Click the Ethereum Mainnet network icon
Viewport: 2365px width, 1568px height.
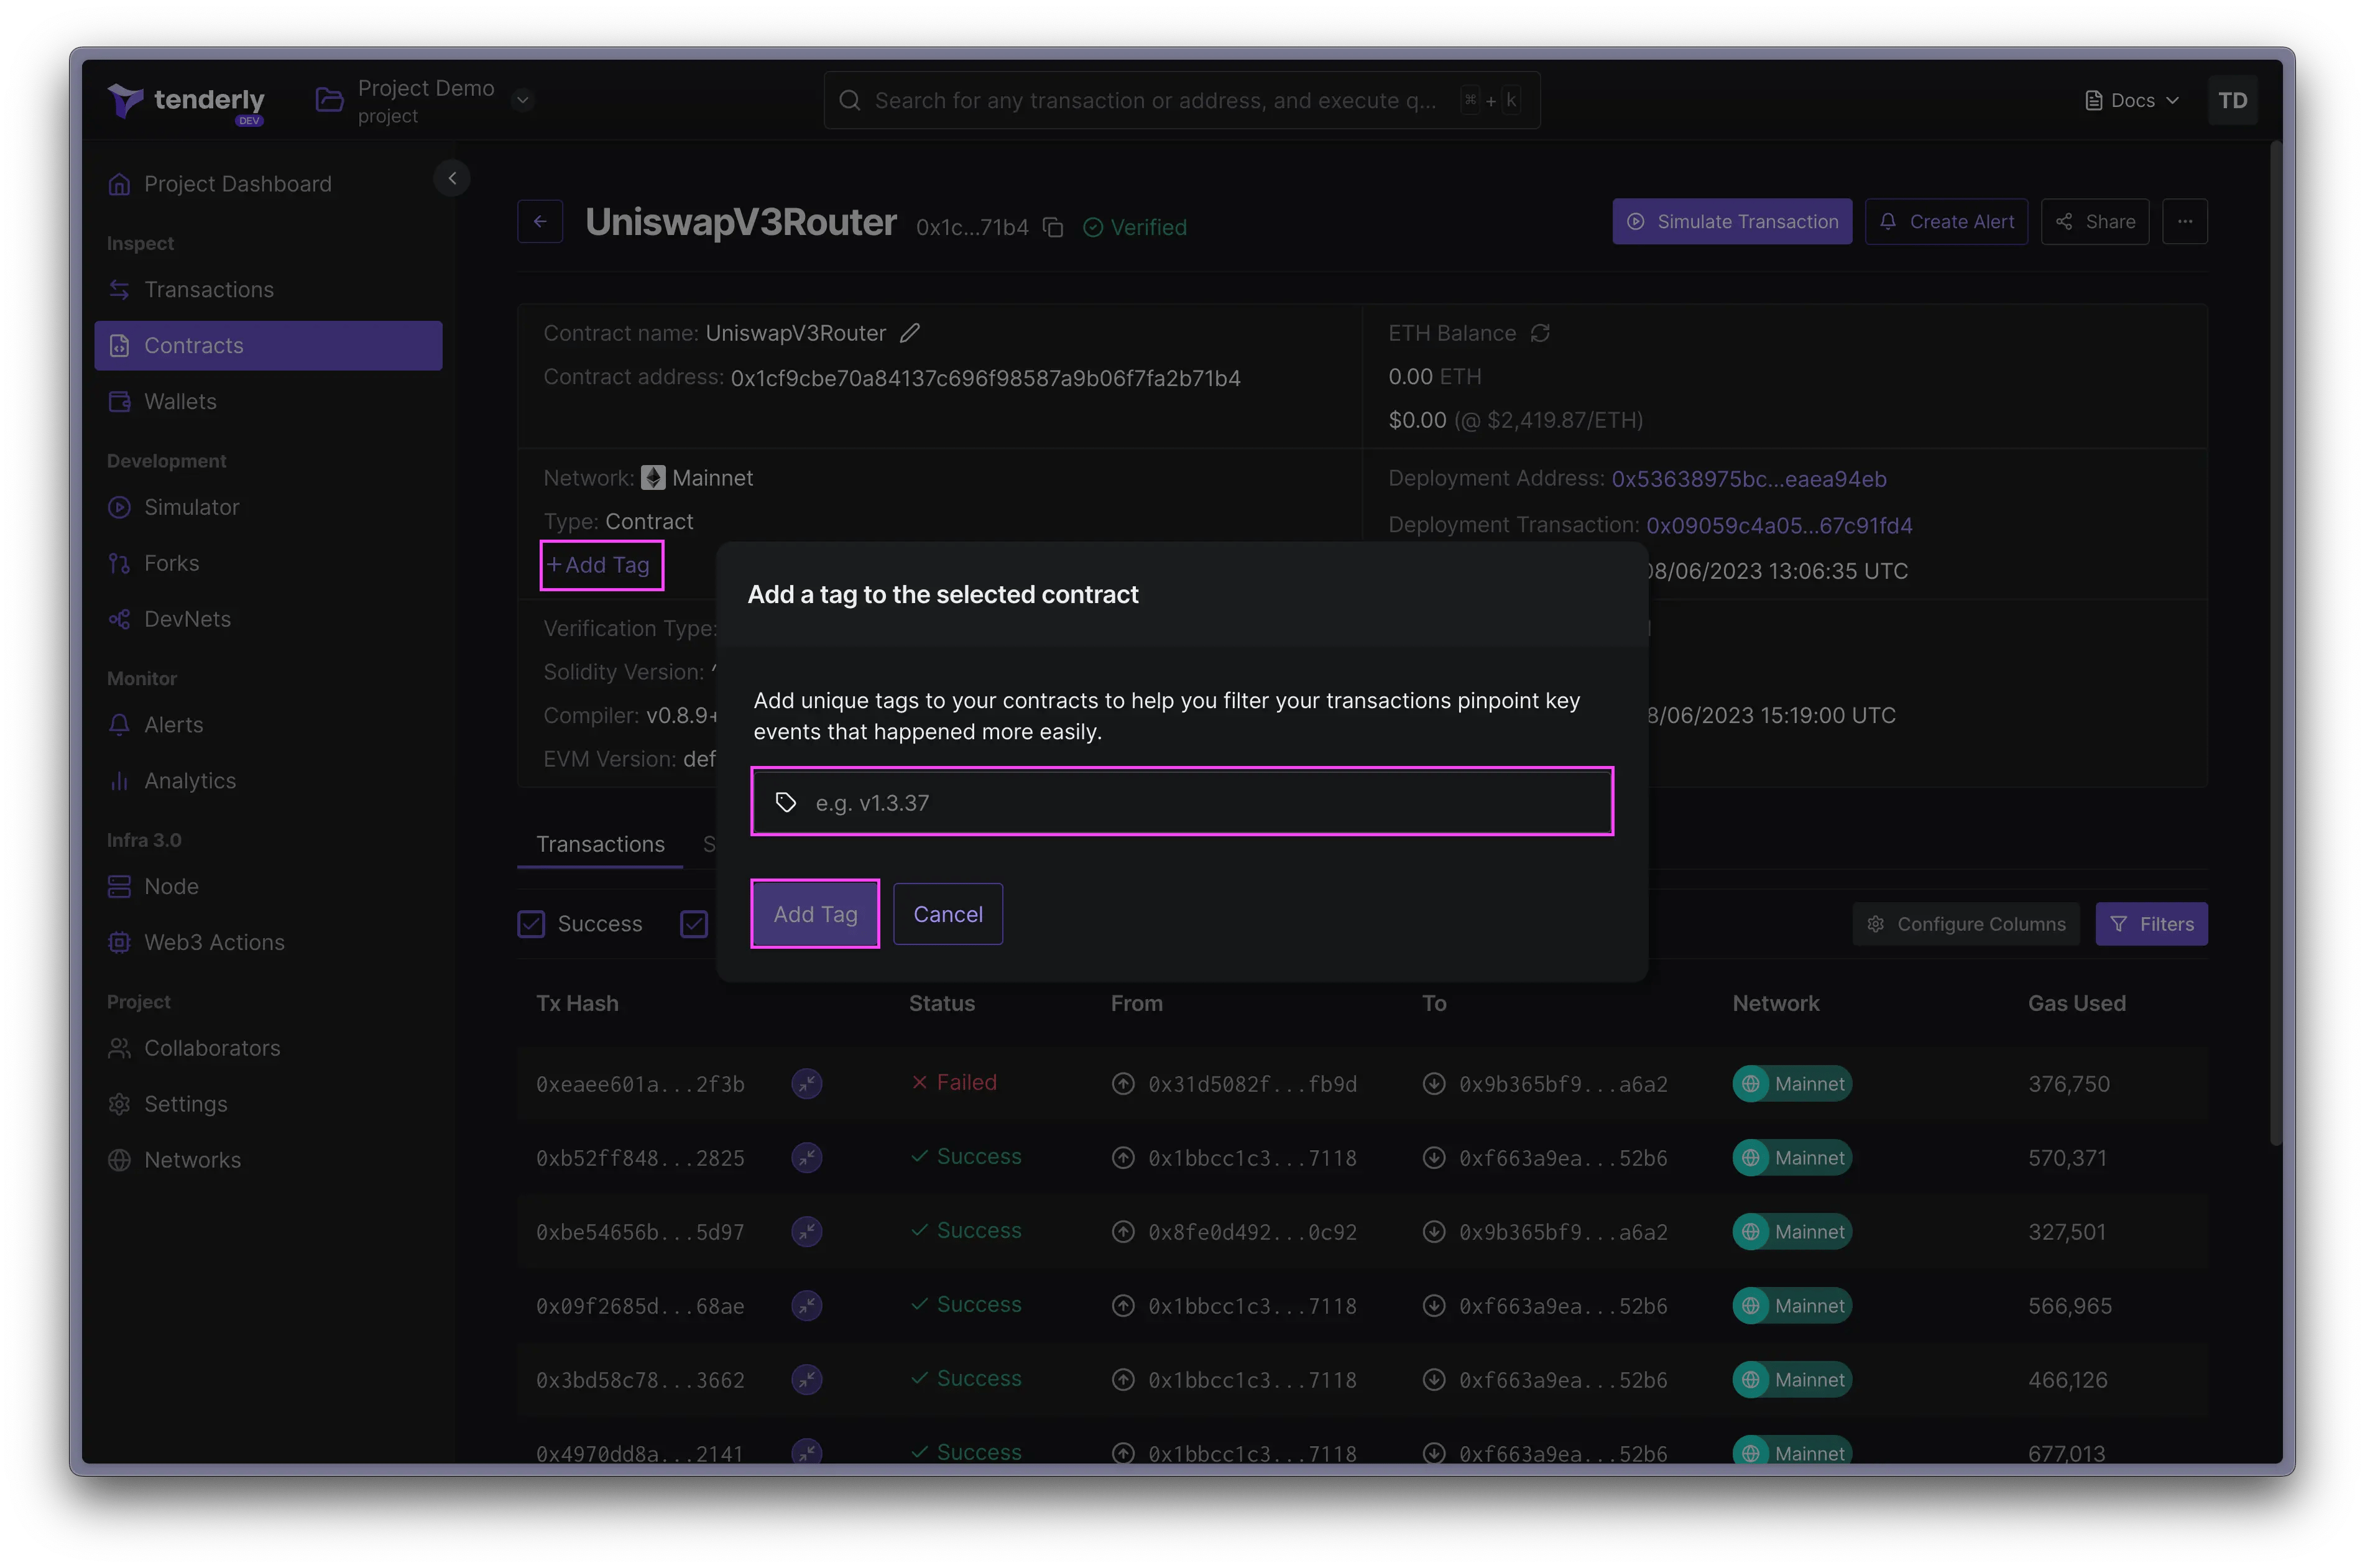click(x=653, y=478)
